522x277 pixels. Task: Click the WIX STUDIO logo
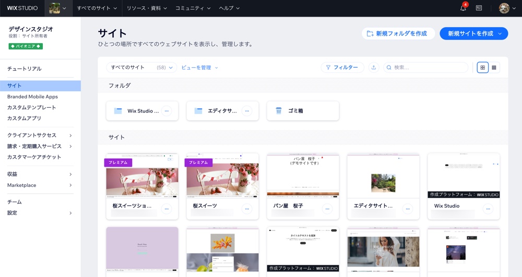(x=22, y=8)
